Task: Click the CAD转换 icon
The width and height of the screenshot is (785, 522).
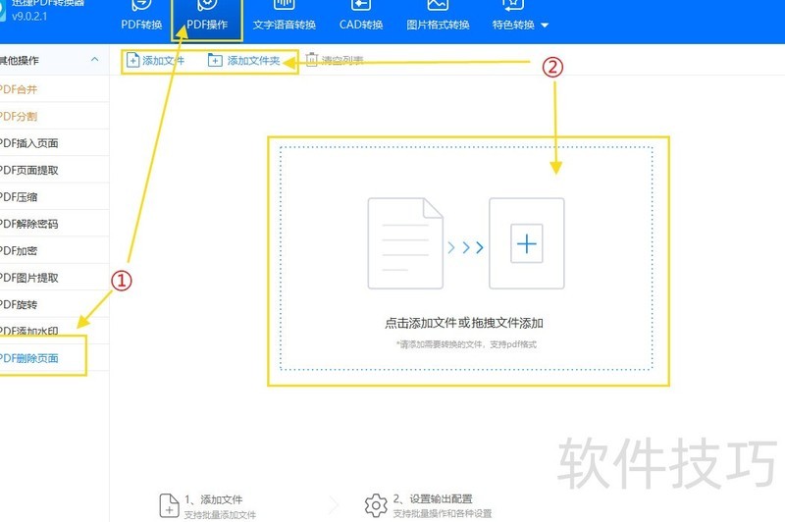Action: [x=361, y=5]
